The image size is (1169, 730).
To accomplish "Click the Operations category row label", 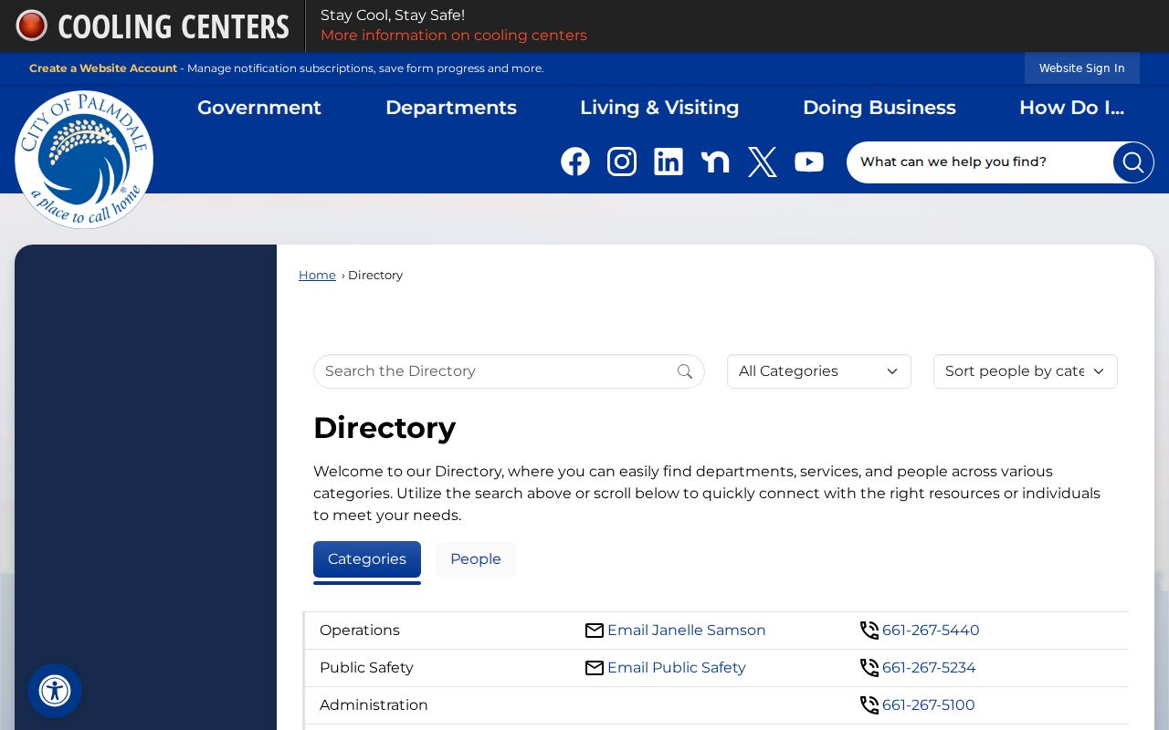I will 360,631.
